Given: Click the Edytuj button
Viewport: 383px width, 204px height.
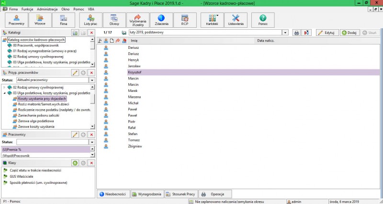Looking at the screenshot, I should coord(327,33).
